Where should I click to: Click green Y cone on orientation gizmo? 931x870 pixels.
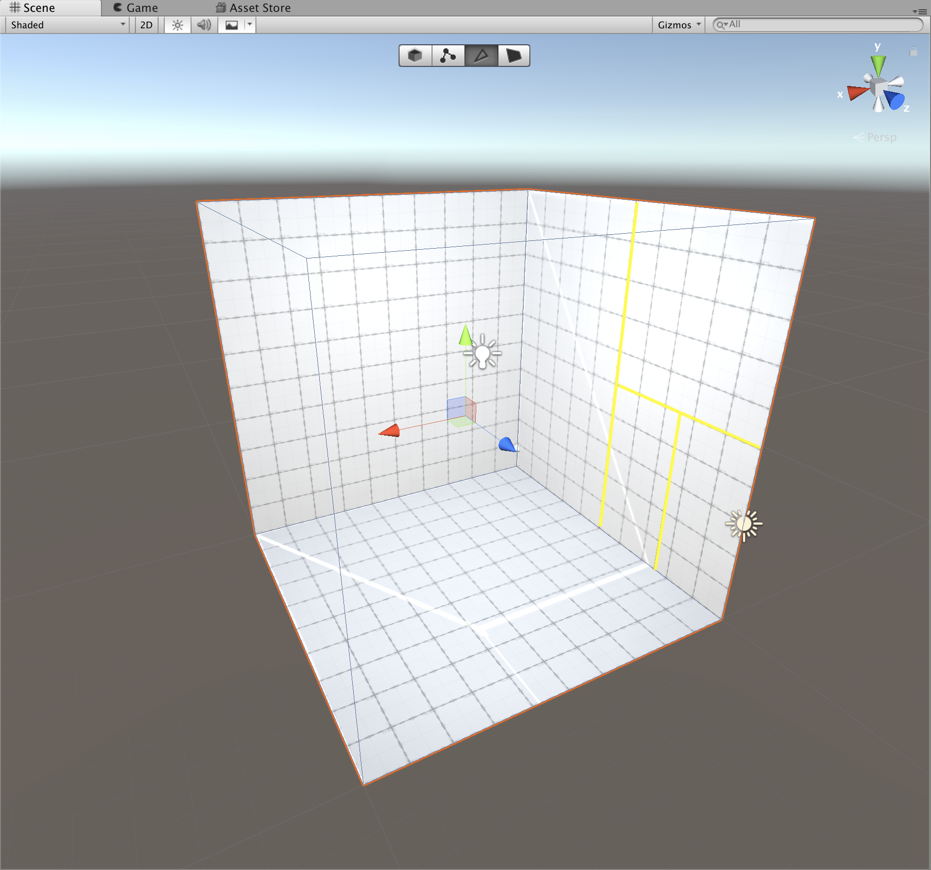point(878,64)
